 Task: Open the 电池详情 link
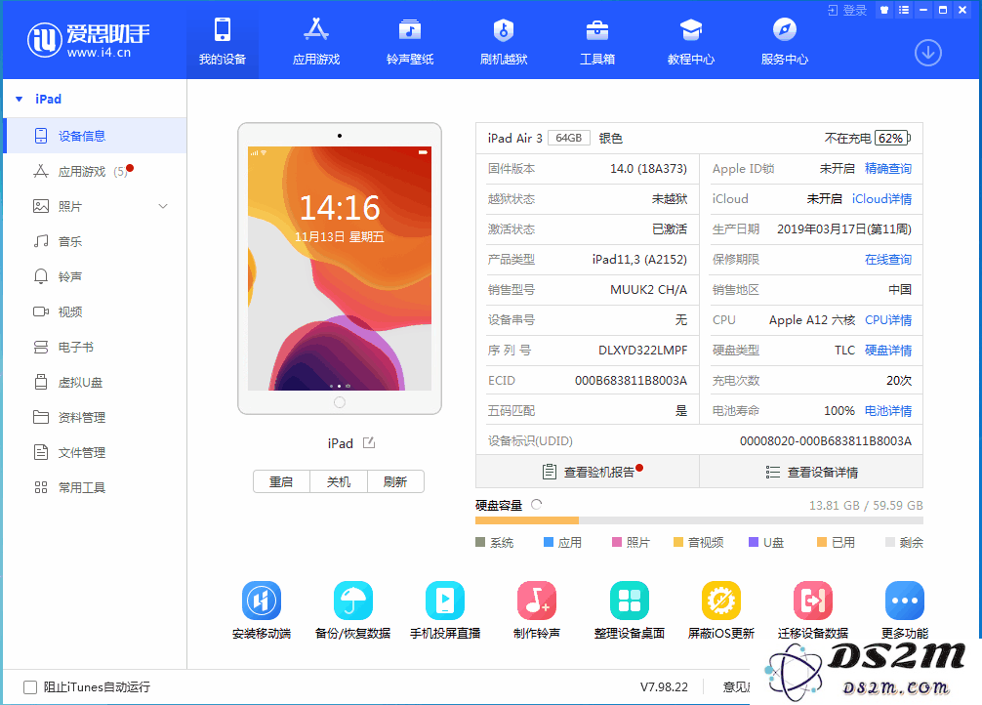coord(888,410)
